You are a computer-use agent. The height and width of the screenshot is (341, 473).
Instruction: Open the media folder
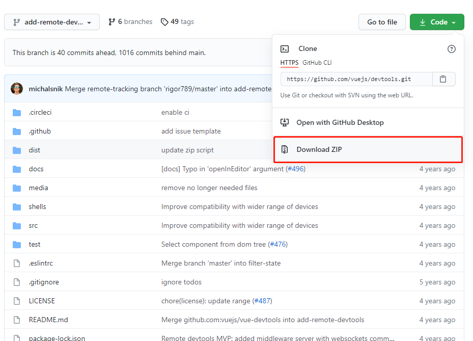tap(38, 188)
